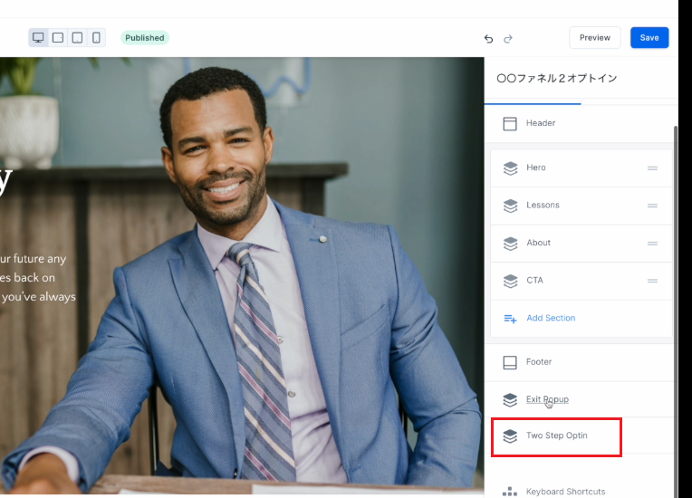Open the Header section settings

[541, 123]
